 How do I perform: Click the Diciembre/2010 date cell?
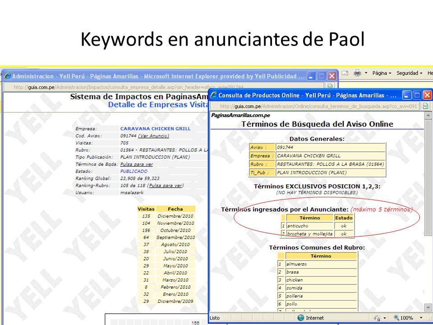coord(175,216)
